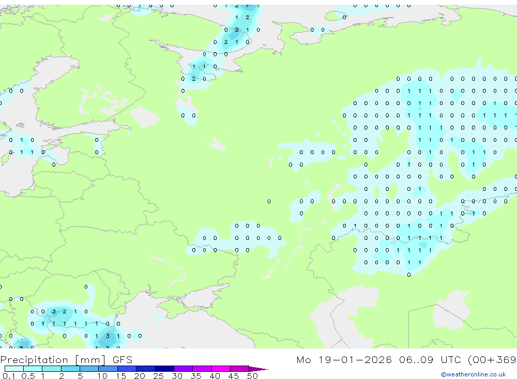Viewport: 517px width, 379px height.
Task: Select the 35–40 mm purple legend box
Action: click(202, 369)
